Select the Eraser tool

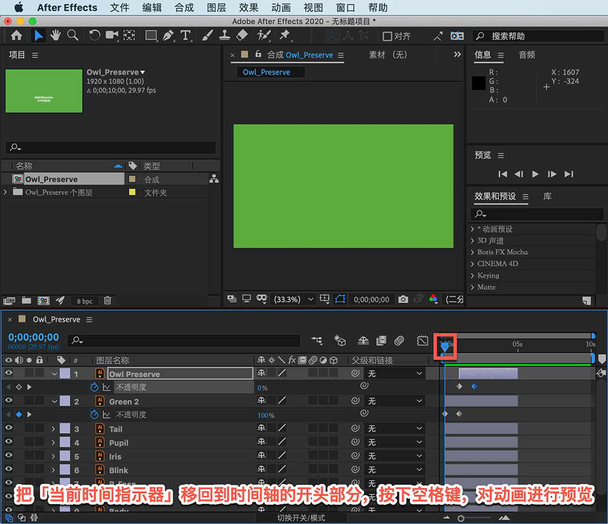[242, 35]
